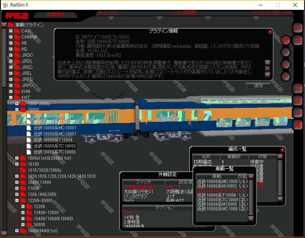Click the 名称 column header in 編成一覧
The width and height of the screenshot is (305, 238).
click(x=206, y=157)
